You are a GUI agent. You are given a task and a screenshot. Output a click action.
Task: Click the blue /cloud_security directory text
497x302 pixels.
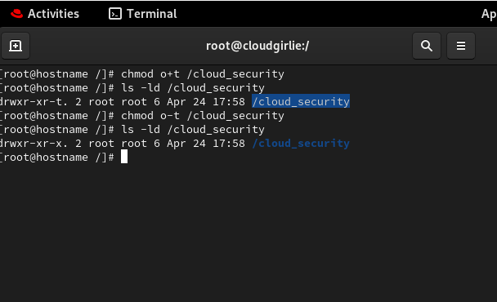click(x=301, y=144)
